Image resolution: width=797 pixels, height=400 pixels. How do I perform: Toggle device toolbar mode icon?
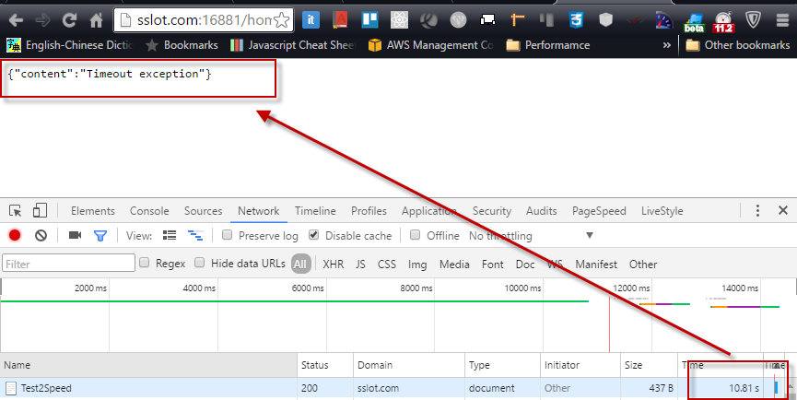41,211
